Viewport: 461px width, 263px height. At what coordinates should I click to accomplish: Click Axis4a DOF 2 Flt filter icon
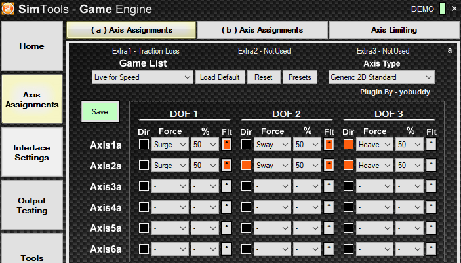[329, 207]
